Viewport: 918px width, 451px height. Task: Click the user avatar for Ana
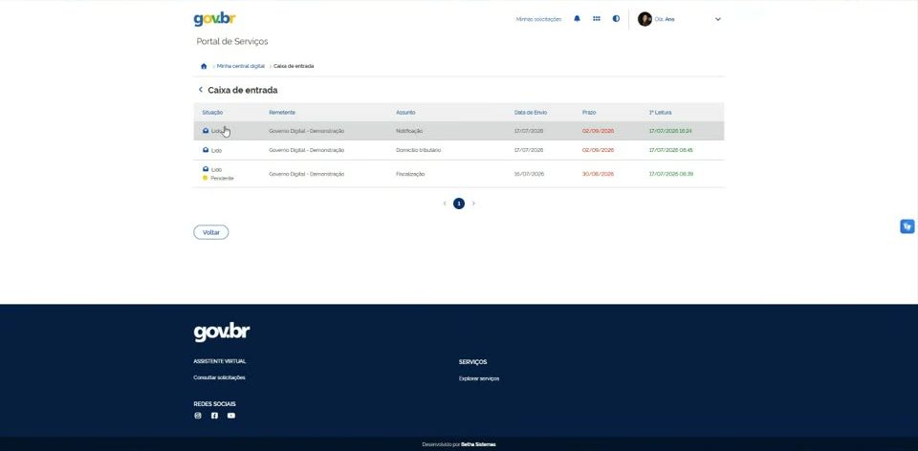(645, 19)
